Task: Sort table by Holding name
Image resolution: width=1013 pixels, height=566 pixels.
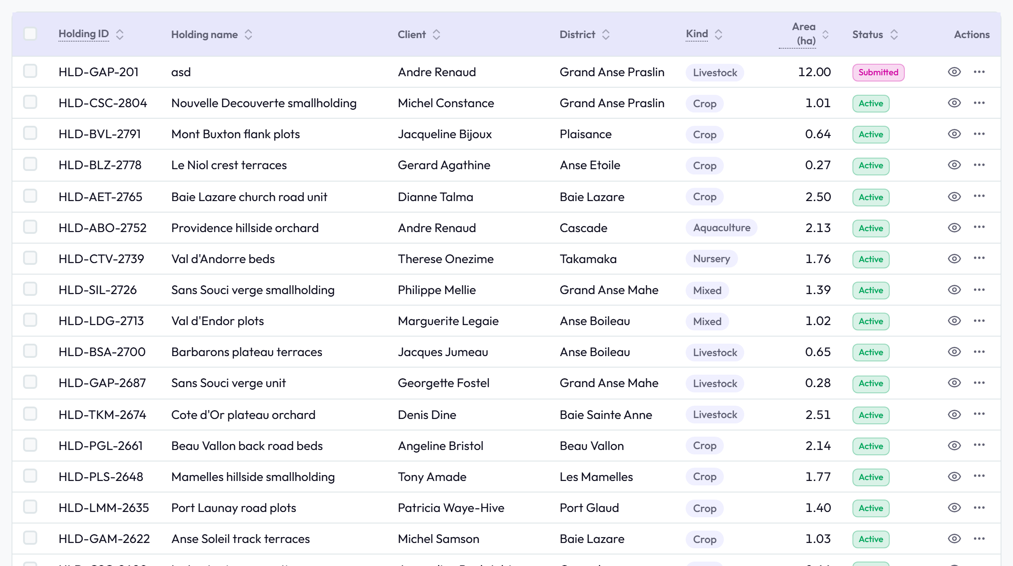Action: (x=248, y=35)
